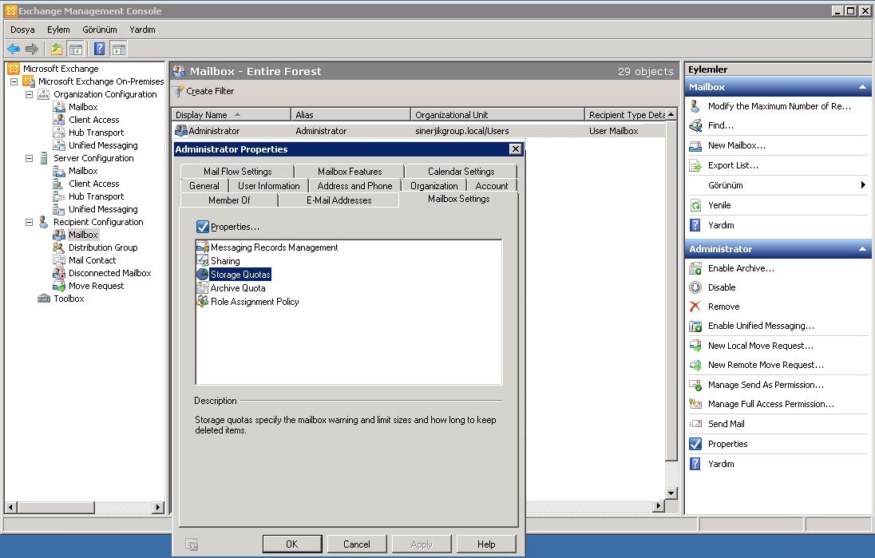
Task: Click the red Remove X icon
Action: (695, 307)
